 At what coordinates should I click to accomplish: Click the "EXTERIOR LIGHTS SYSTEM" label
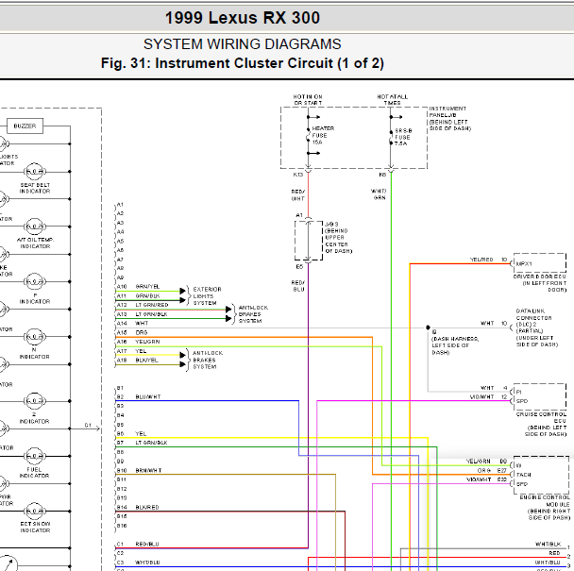[x=207, y=296]
